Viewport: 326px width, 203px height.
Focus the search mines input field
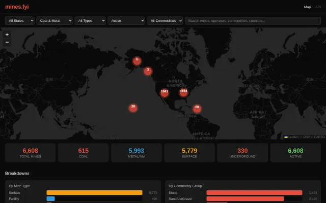click(253, 21)
